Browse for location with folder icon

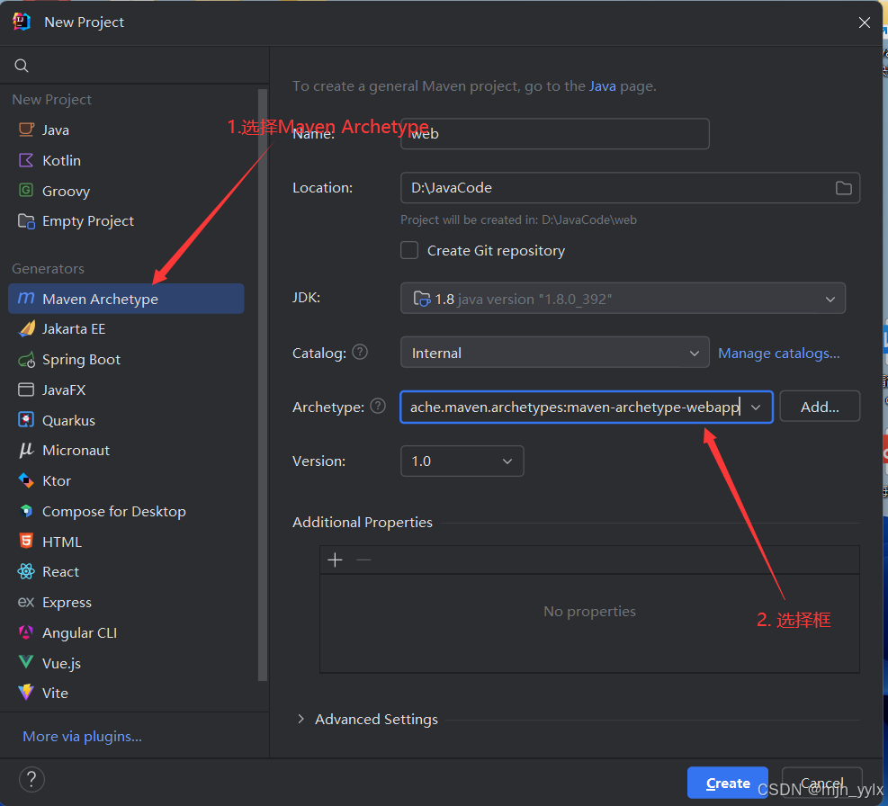[x=843, y=188]
